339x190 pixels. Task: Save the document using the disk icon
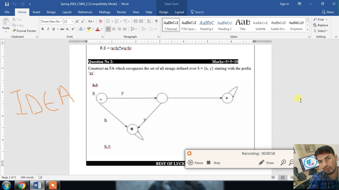[7, 4]
